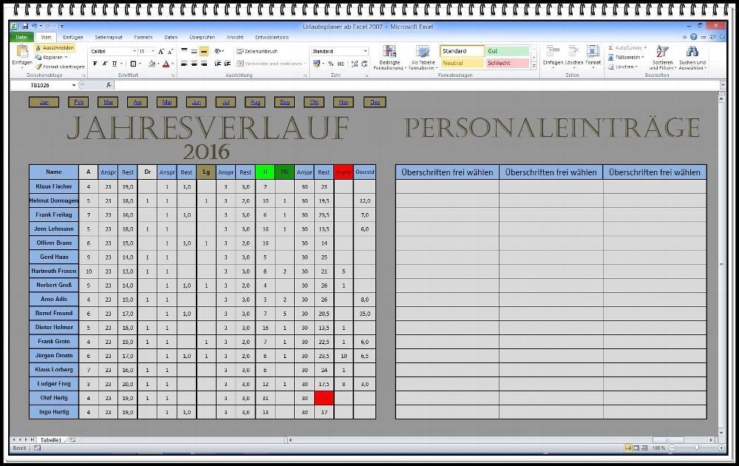Open Bedingte Formatierung in the ribbon
The width and height of the screenshot is (739, 466).
click(x=388, y=52)
